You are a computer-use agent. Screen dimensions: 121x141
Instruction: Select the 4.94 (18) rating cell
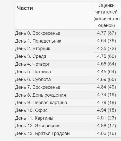point(106,110)
